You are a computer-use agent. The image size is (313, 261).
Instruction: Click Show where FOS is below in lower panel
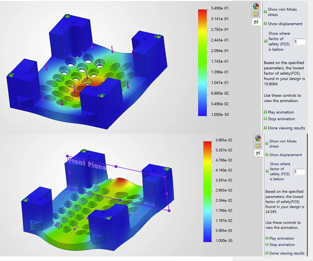[x=278, y=171]
